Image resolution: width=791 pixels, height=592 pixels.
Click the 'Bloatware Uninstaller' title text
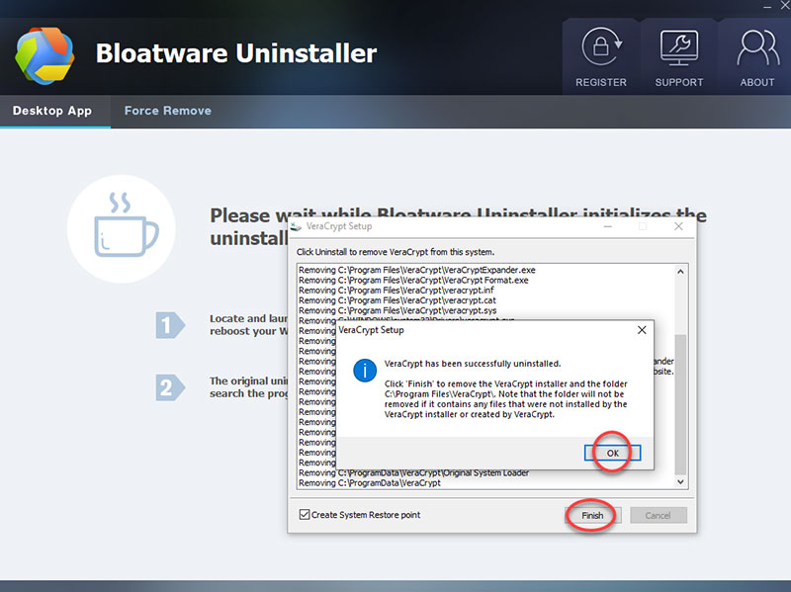coord(236,53)
